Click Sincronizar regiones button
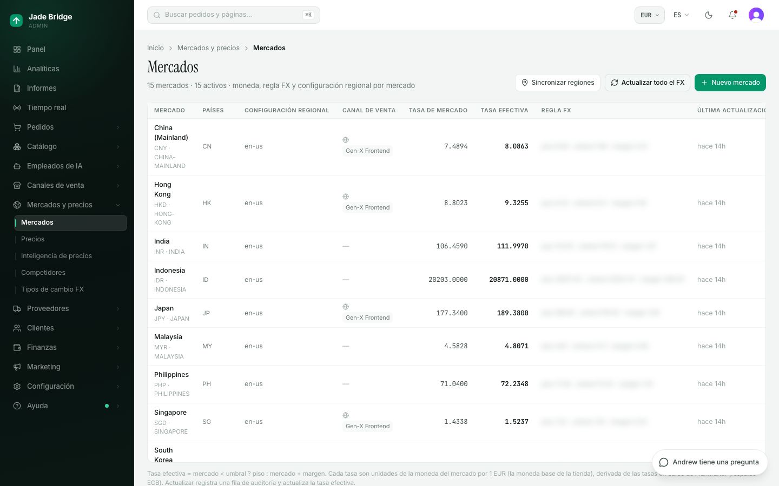The image size is (779, 486). tap(557, 83)
